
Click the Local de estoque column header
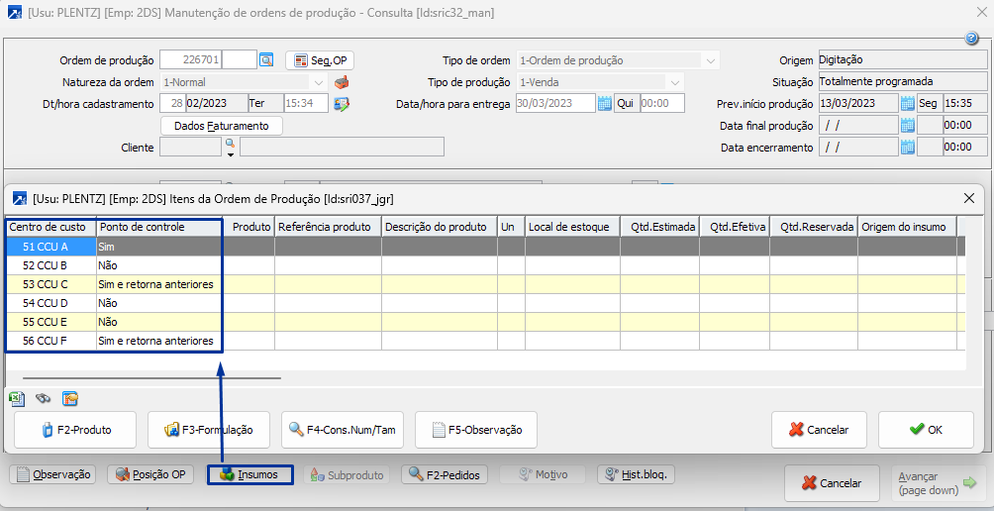pos(572,227)
